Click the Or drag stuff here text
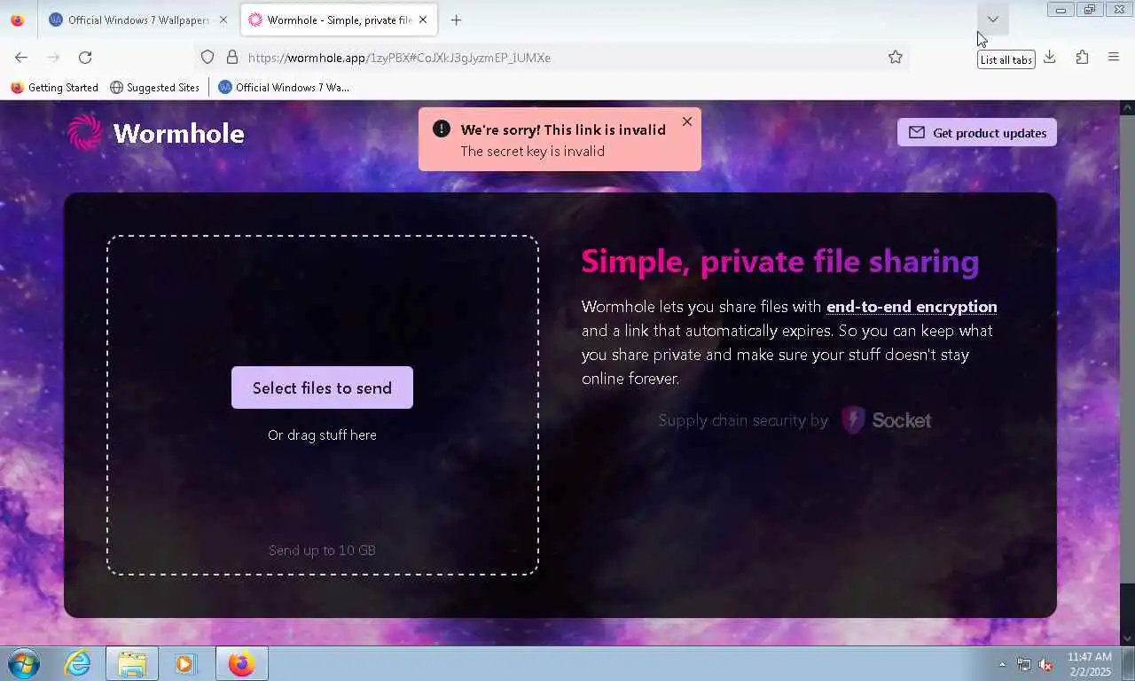 [x=322, y=434]
